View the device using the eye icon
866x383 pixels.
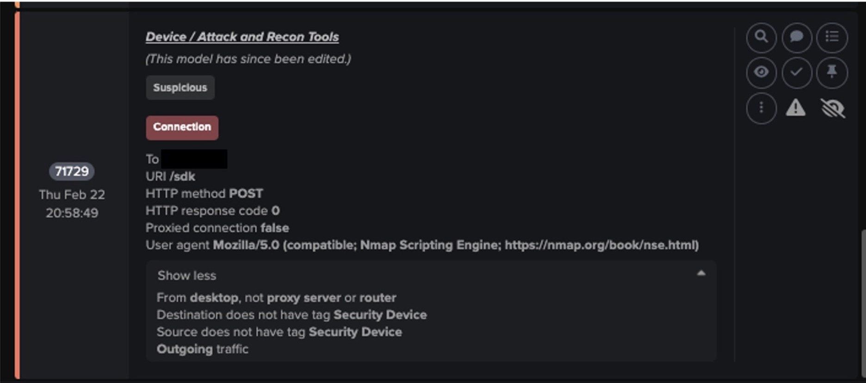point(761,72)
